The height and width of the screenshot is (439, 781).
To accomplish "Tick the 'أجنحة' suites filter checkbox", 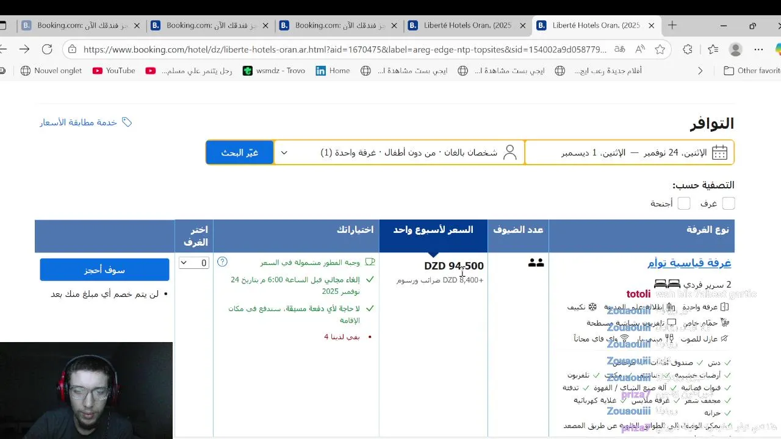I will point(683,204).
